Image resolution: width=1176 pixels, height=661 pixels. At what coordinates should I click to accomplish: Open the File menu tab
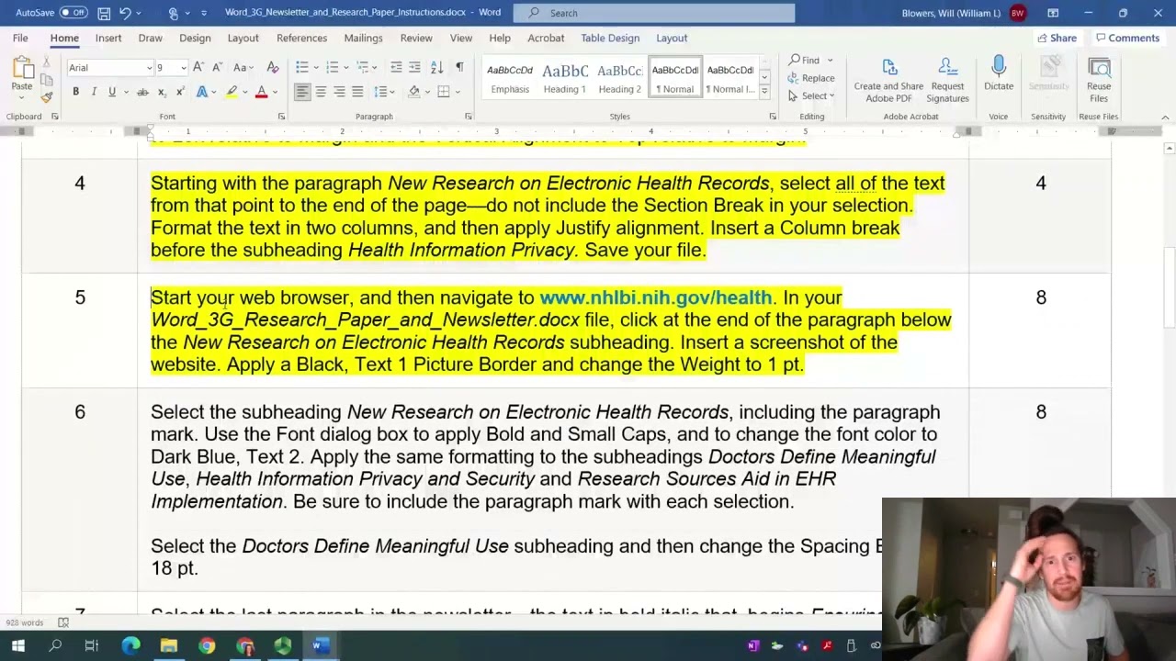(20, 38)
